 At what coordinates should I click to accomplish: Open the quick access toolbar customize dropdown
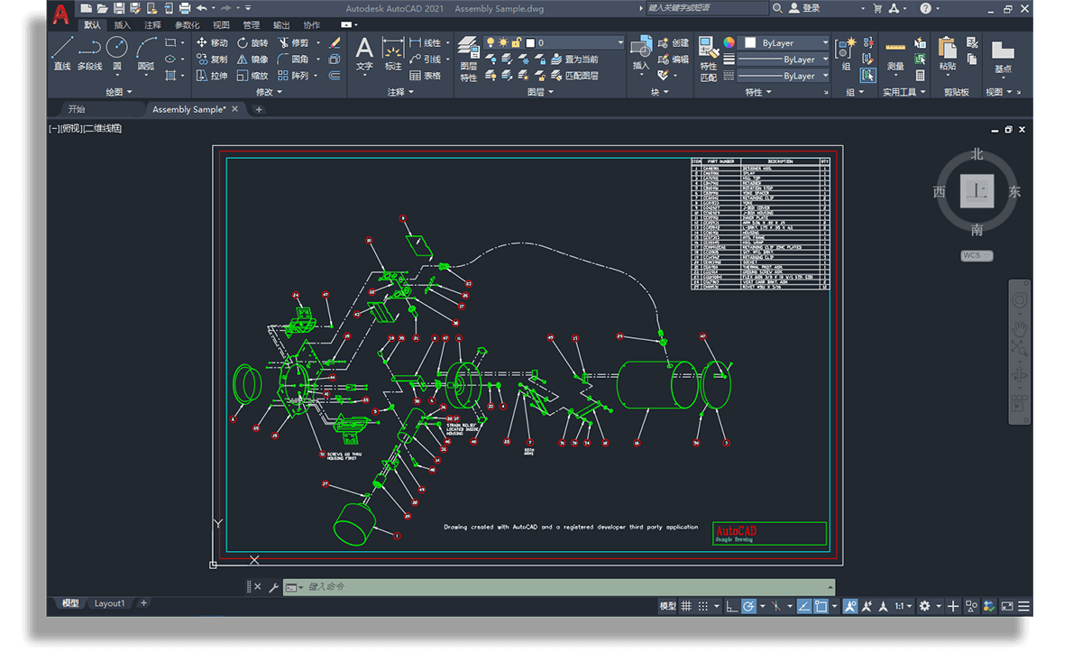(248, 8)
